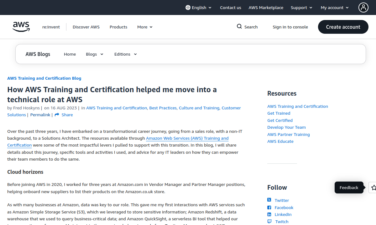376x225 pixels.
Task: Open the Best Practices category
Action: [x=163, y=108]
